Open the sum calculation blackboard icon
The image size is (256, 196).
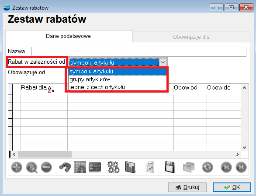pyautogui.click(x=95, y=167)
